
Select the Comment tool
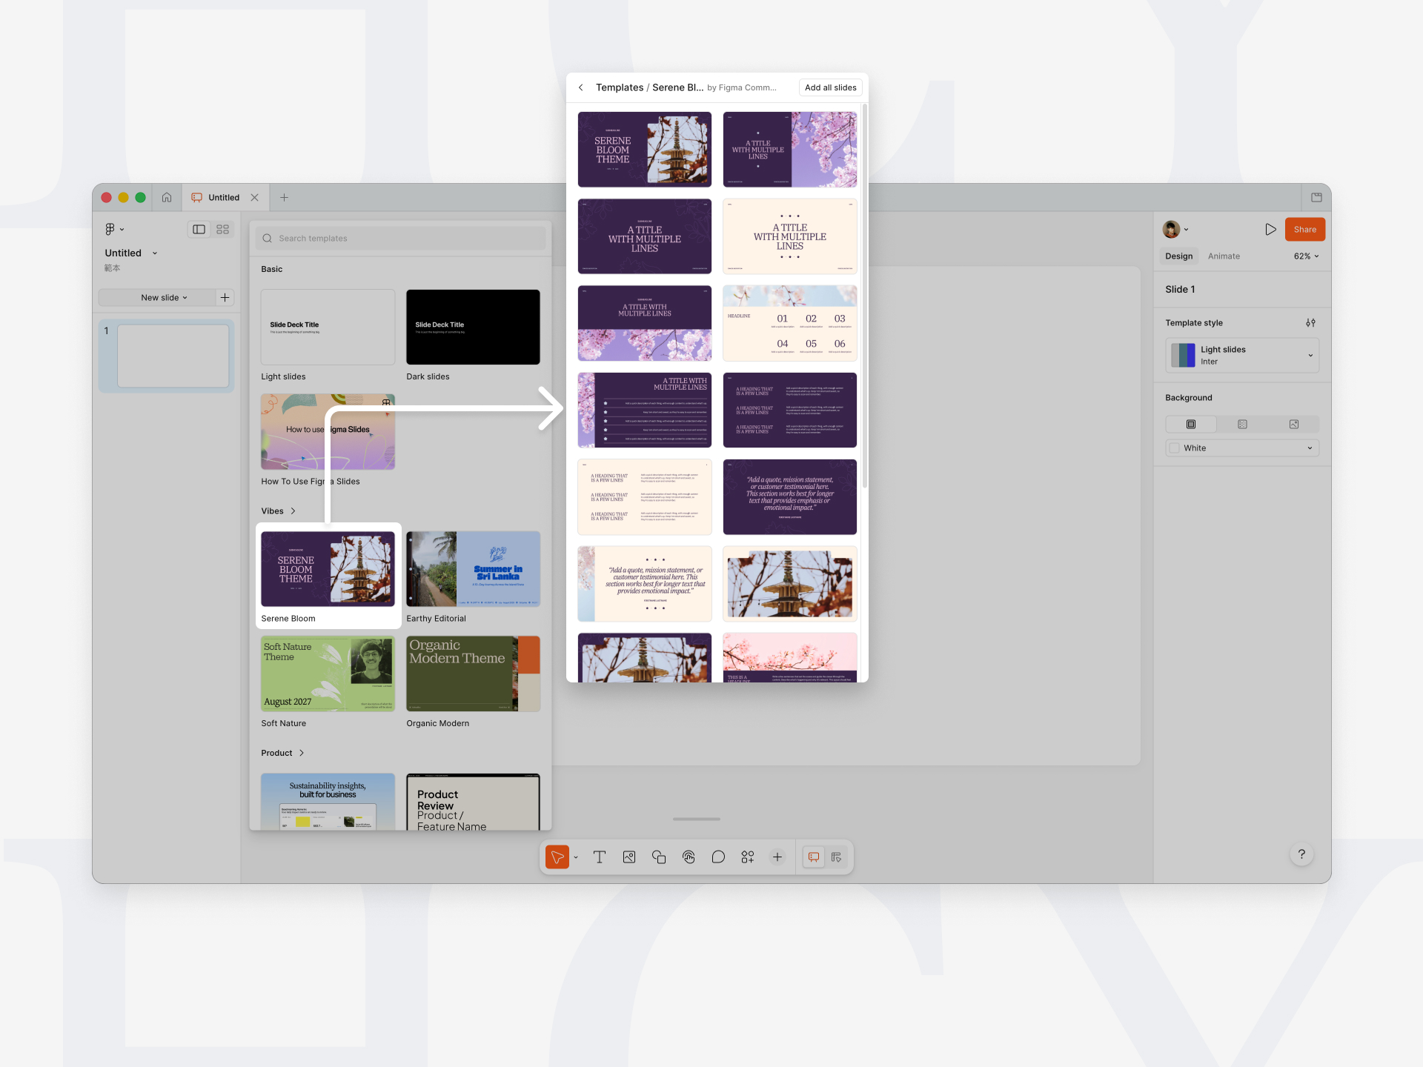[x=718, y=857]
